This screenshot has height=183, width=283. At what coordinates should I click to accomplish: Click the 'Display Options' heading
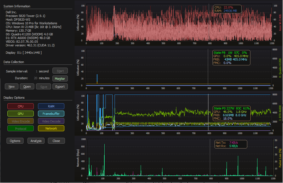click(x=14, y=98)
